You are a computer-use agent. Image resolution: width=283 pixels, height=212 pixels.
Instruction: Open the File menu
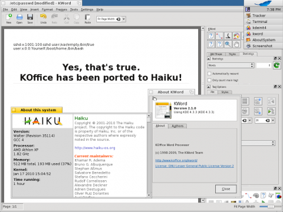(5, 9)
